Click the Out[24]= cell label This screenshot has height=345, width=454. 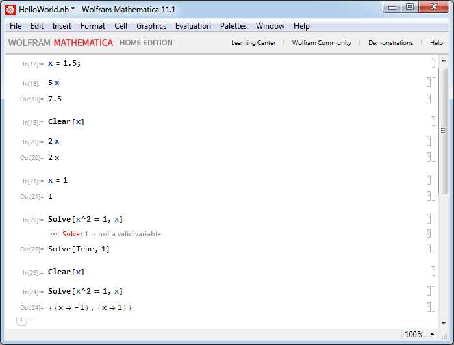point(32,308)
